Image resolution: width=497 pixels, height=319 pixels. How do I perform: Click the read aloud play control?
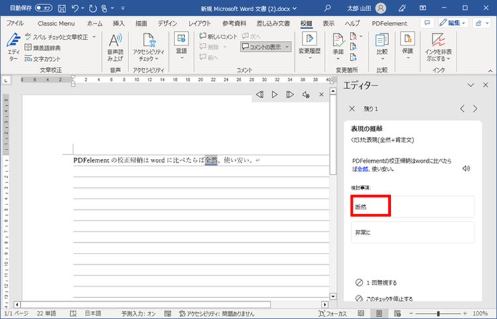point(275,94)
